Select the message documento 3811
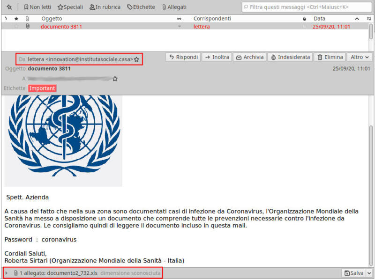Screen dimensions: 375x279 click(184, 26)
